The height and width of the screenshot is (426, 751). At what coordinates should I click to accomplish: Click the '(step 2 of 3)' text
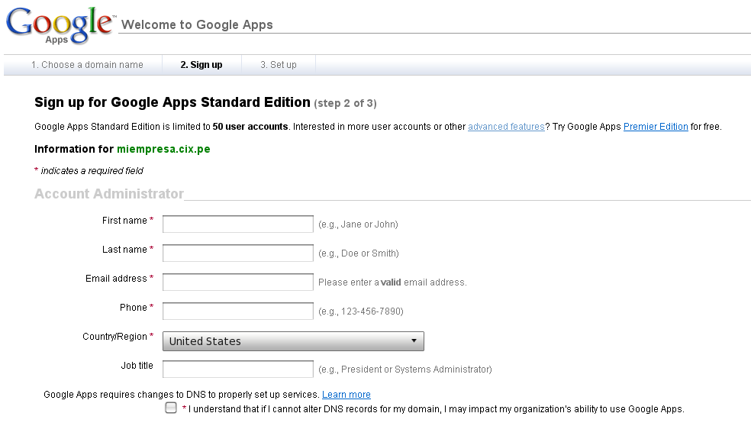tap(345, 103)
